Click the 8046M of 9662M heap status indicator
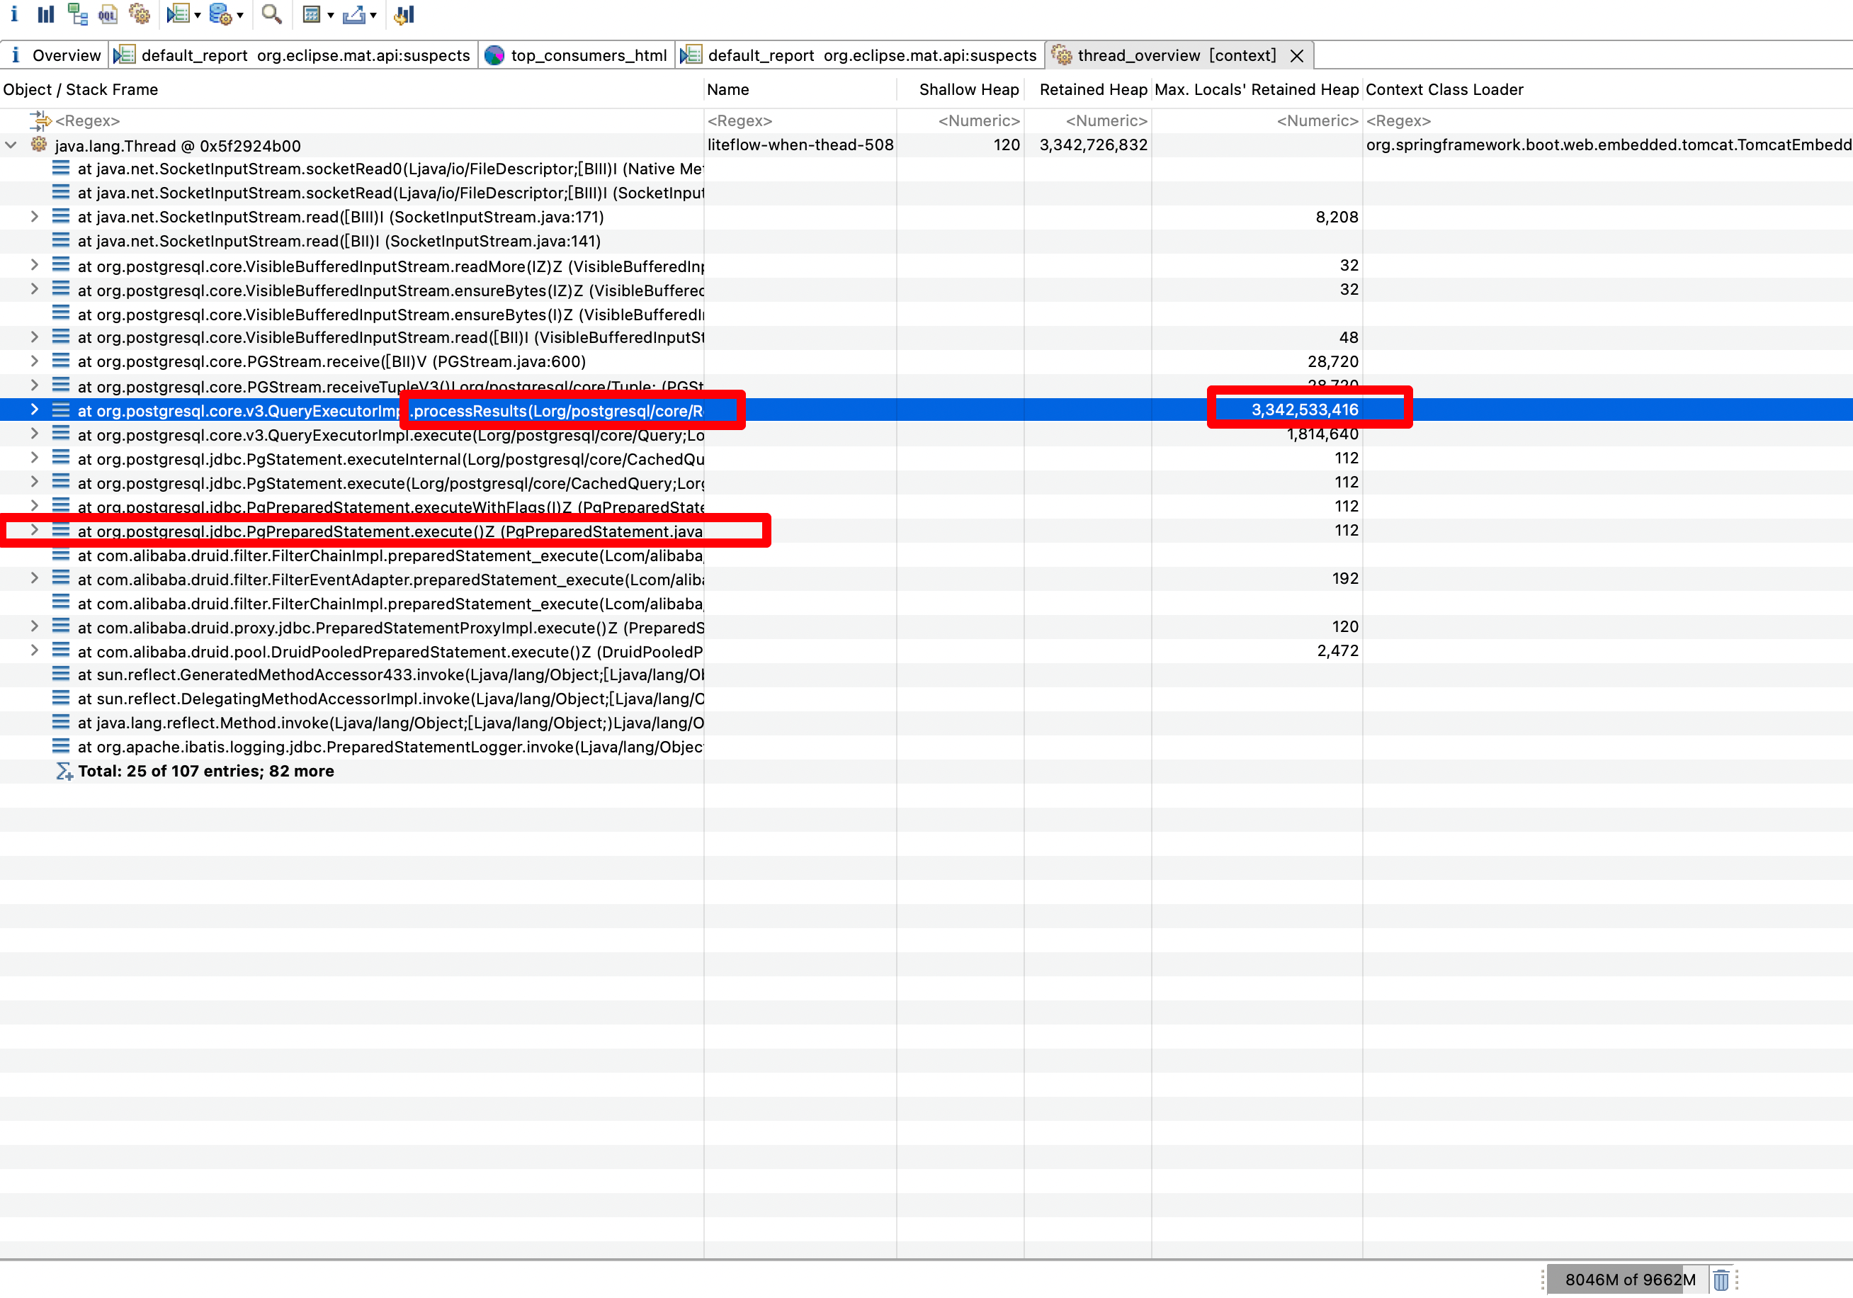Image resolution: width=1853 pixels, height=1298 pixels. pos(1628,1279)
